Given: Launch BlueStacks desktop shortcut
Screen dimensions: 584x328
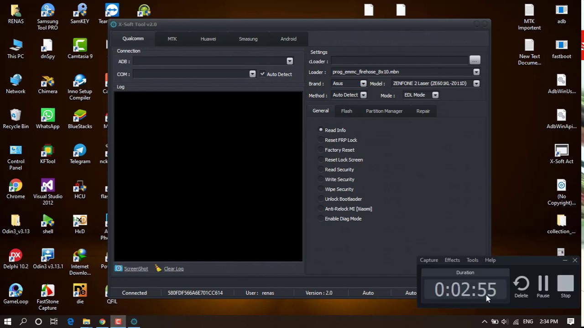Looking at the screenshot, I should [80, 119].
